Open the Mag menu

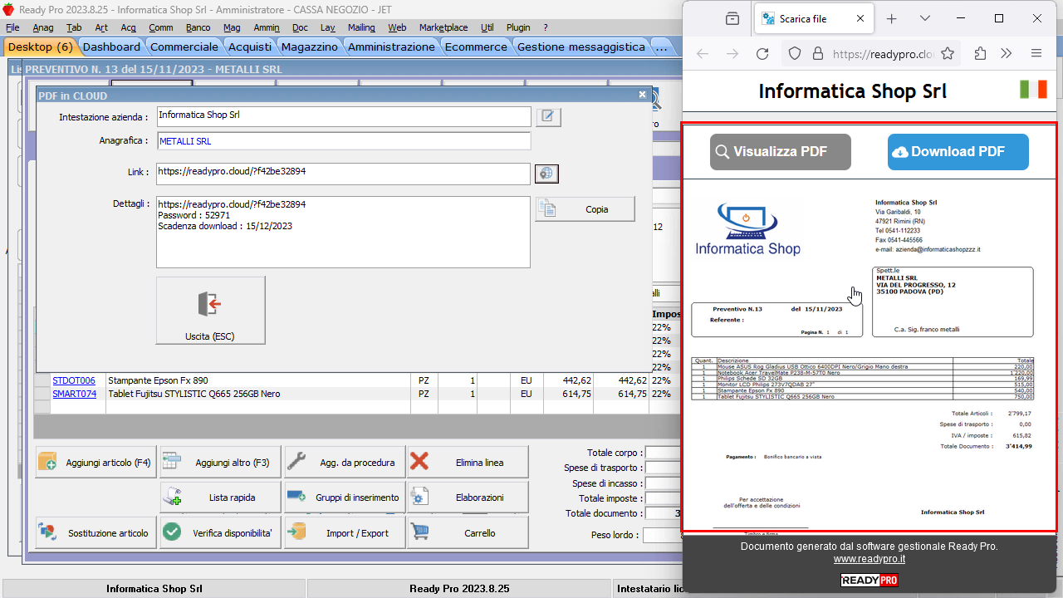[x=232, y=27]
